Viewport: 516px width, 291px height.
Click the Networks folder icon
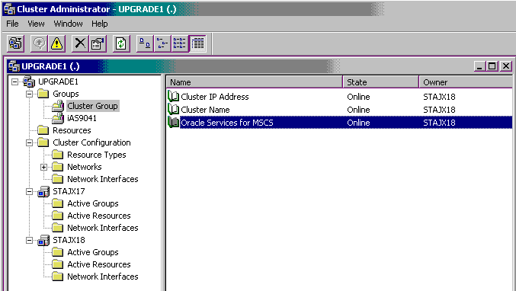pos(58,167)
